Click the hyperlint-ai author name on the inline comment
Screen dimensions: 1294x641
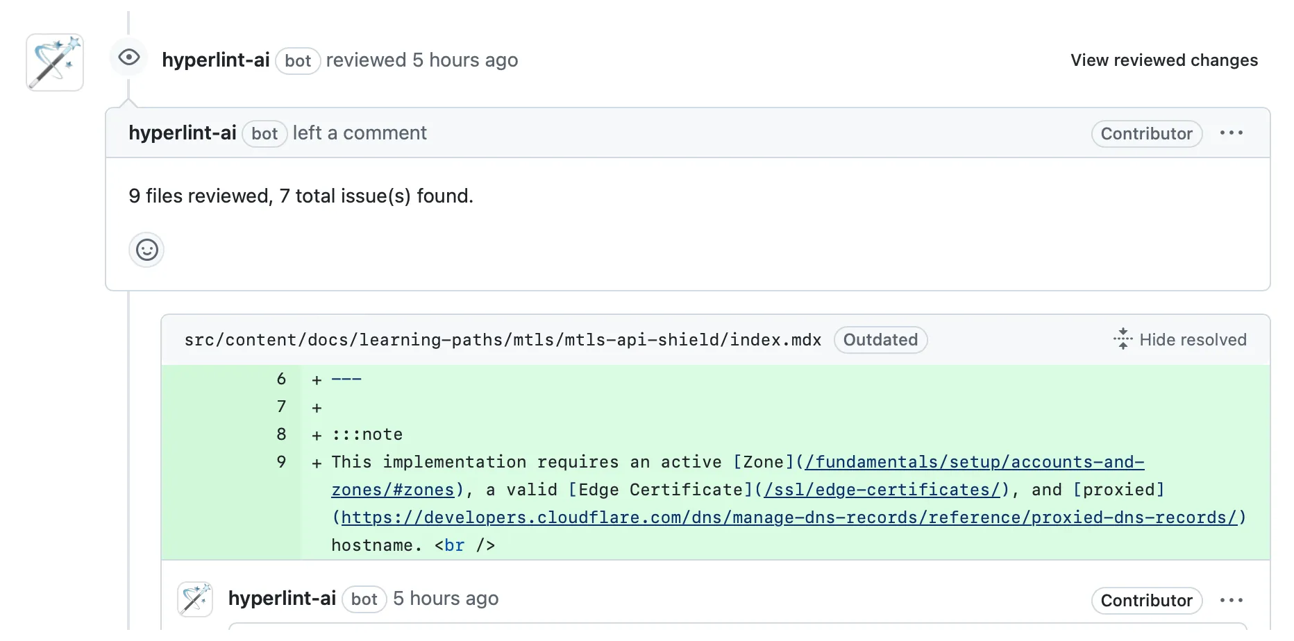pos(282,599)
